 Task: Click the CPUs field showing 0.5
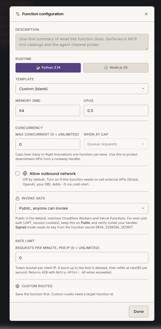pos(116,110)
